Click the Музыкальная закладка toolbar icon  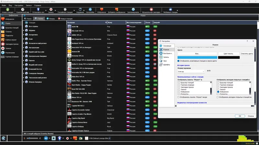coord(151,10)
